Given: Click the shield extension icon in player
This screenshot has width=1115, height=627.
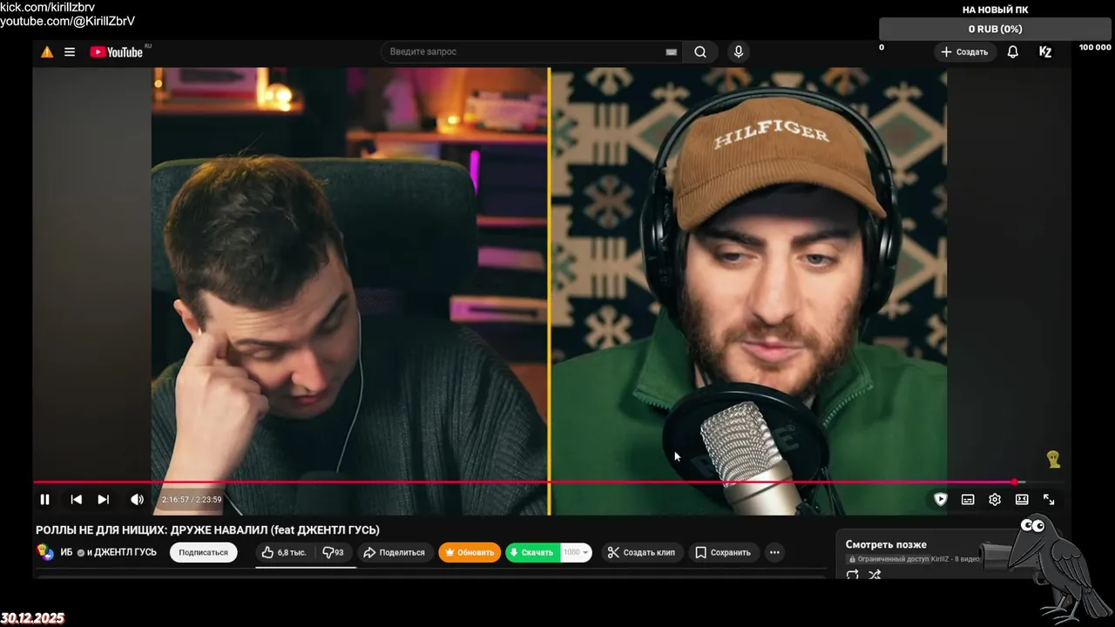Looking at the screenshot, I should (941, 499).
